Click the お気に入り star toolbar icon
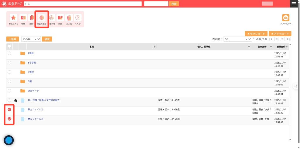Image resolution: width=300 pixels, height=149 pixels. click(13, 18)
